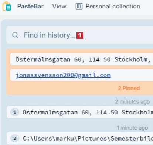Select the number 2 badge of second history item
The width and height of the screenshot is (153, 145).
[15, 138]
